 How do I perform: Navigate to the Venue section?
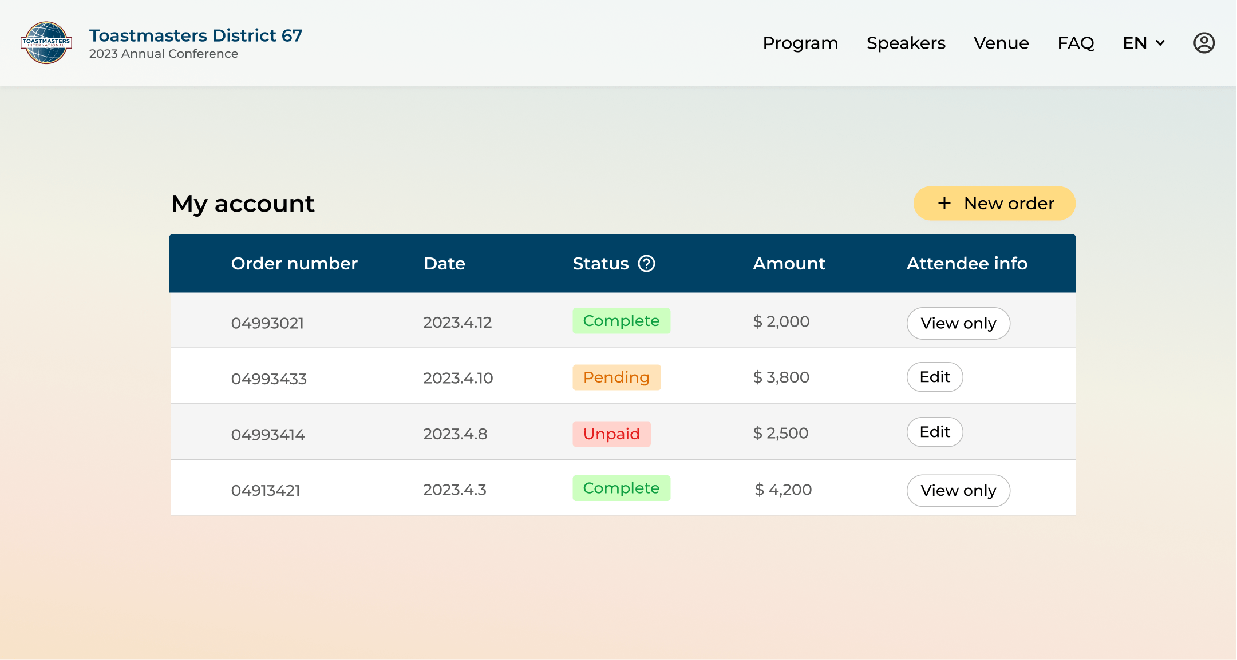1001,43
